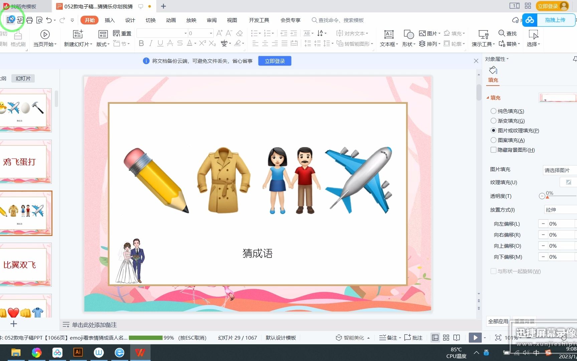This screenshot has width=577, height=361.
Task: Switch to Reading view icon
Action: [457, 338]
